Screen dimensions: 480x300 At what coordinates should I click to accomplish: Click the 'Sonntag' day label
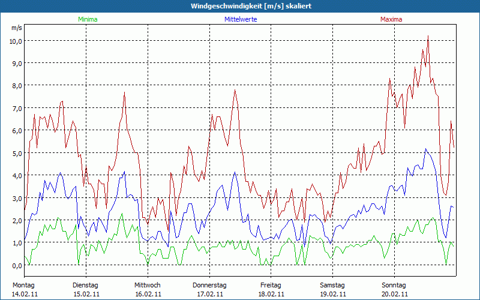click(394, 286)
